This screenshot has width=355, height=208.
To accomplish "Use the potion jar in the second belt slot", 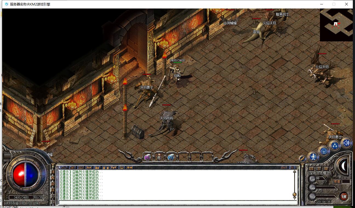I will pos(159,158).
